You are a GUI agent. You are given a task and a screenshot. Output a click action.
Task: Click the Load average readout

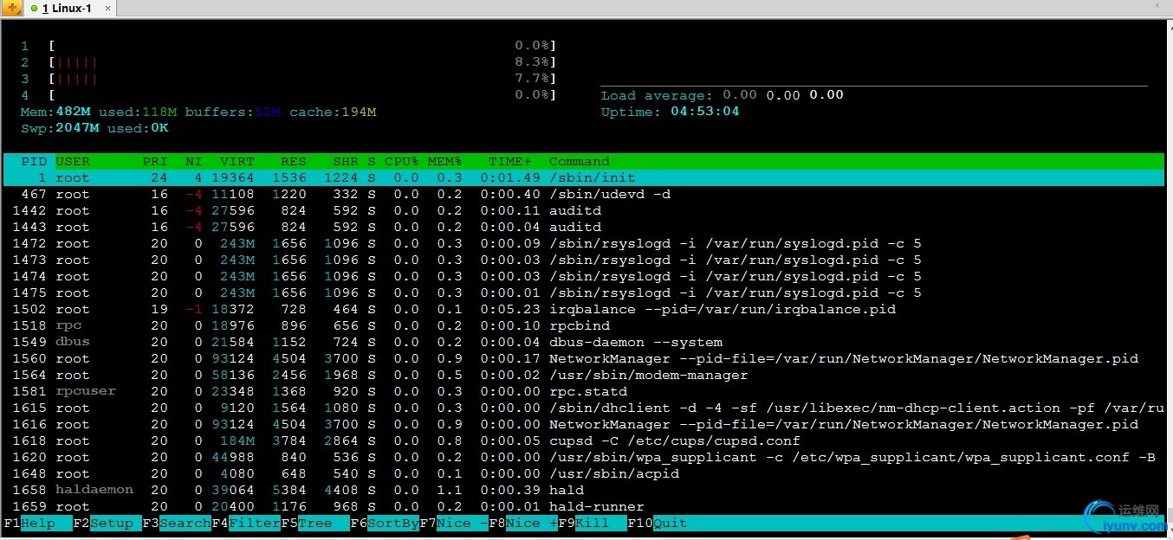[723, 95]
